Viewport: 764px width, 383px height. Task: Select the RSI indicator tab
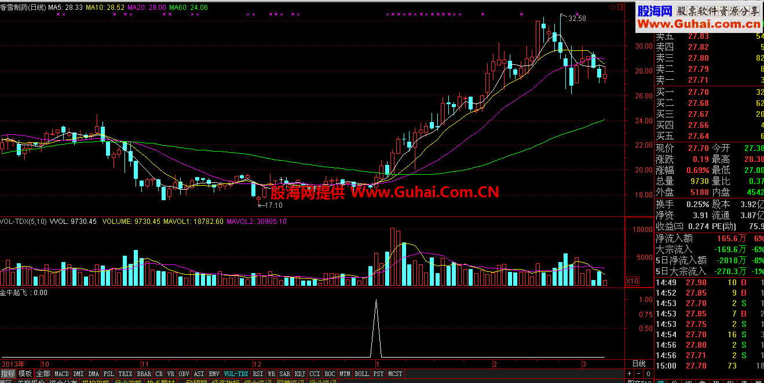(x=258, y=374)
